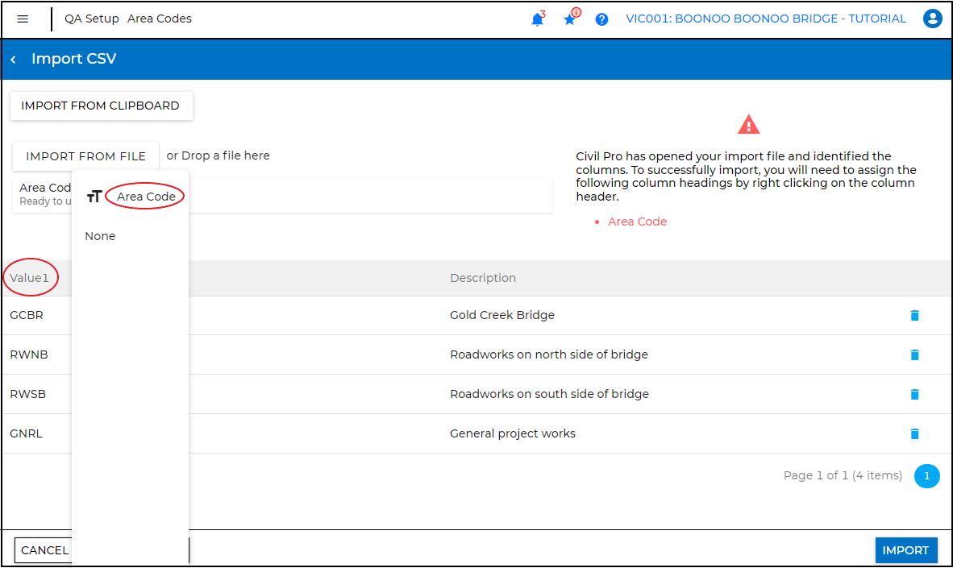Open the notifications bell

[537, 19]
